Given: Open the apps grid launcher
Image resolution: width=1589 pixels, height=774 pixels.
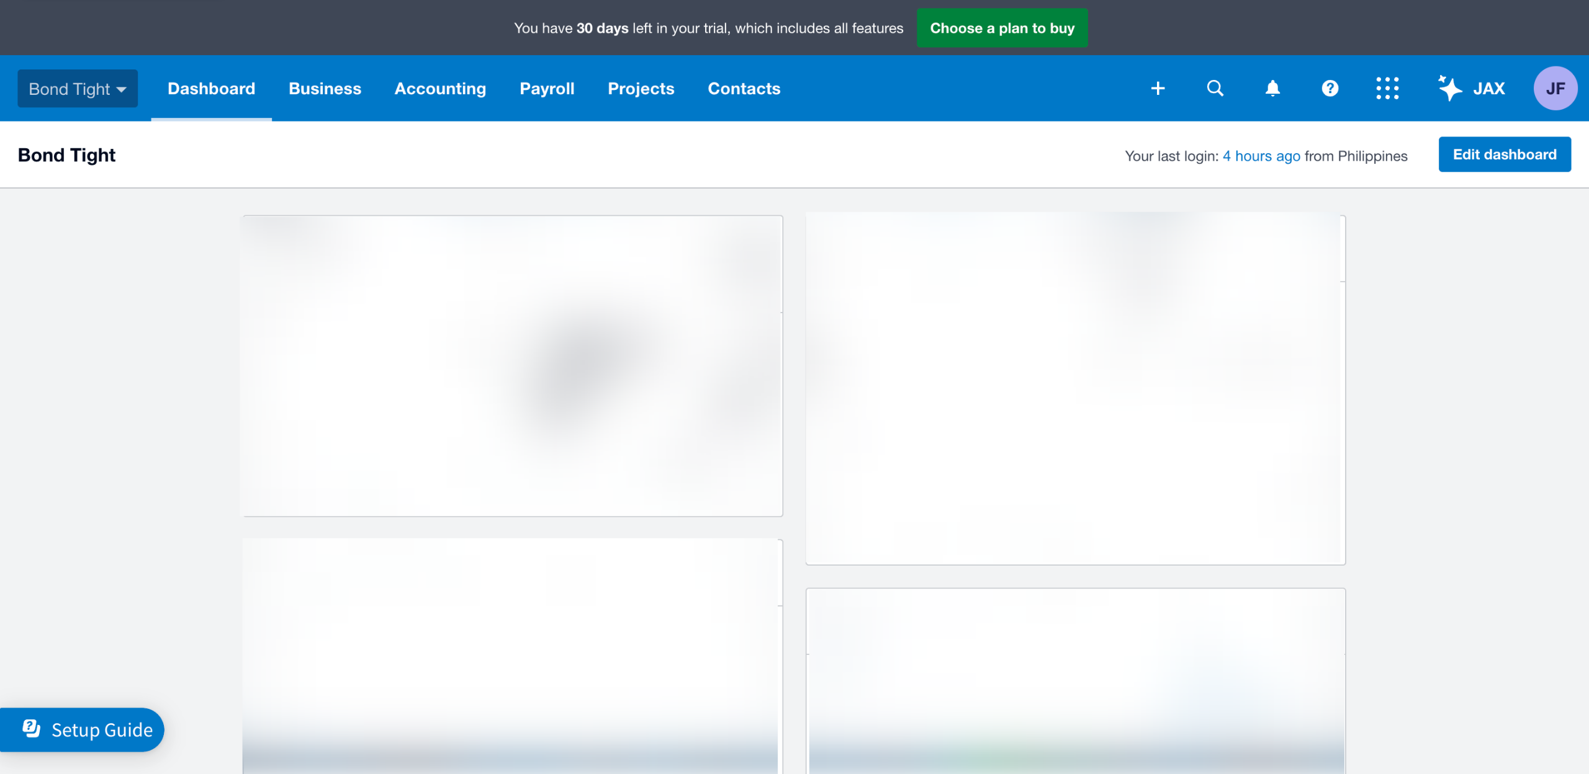Looking at the screenshot, I should click(1387, 89).
